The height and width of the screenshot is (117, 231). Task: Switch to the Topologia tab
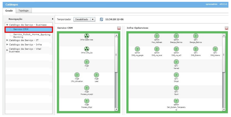24,11
